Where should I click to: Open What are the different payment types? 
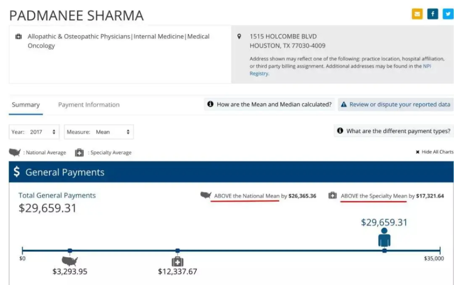coord(394,131)
